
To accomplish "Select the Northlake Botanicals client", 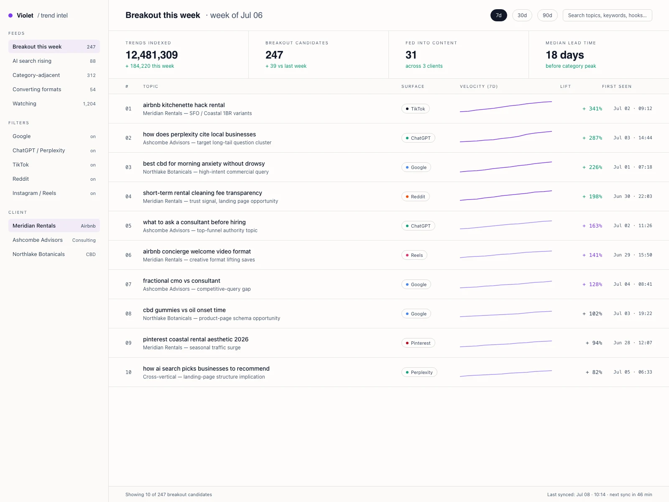I will click(x=54, y=254).
